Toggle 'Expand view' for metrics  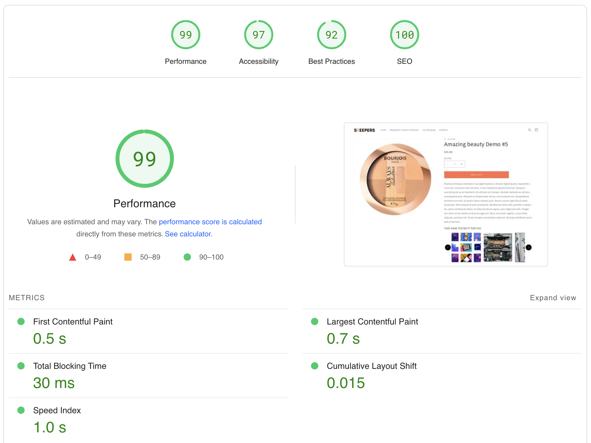pos(553,298)
